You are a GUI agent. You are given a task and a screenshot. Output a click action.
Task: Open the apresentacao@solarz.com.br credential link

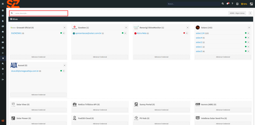pos(88,33)
